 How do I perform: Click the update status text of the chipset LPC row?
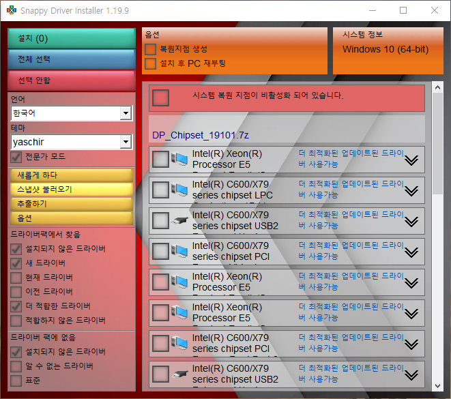click(351, 189)
